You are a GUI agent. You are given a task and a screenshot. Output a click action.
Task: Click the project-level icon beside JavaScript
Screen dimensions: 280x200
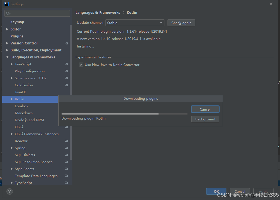point(66,64)
